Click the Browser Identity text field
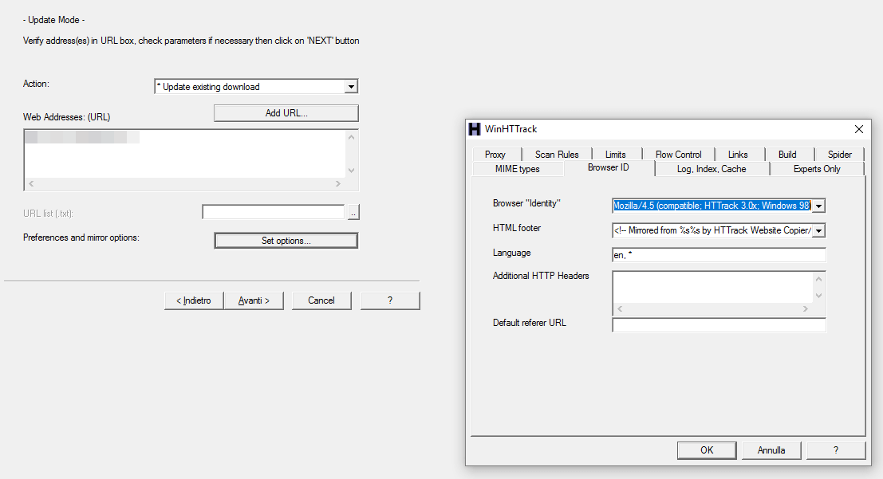 [x=712, y=206]
